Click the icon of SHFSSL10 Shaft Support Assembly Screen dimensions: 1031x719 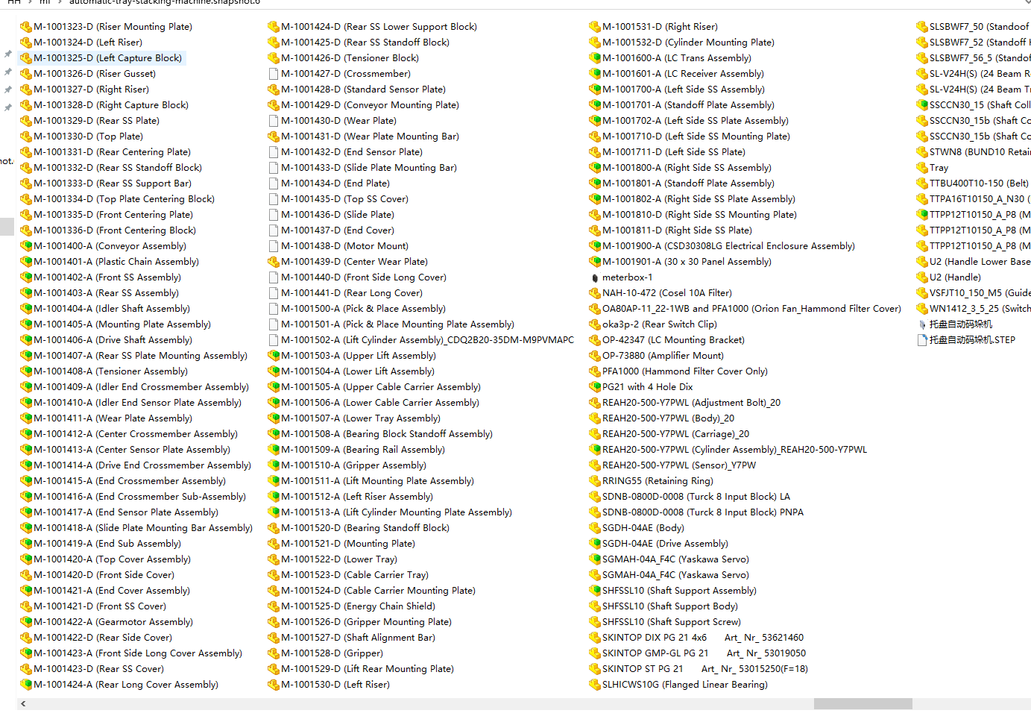[x=595, y=591]
